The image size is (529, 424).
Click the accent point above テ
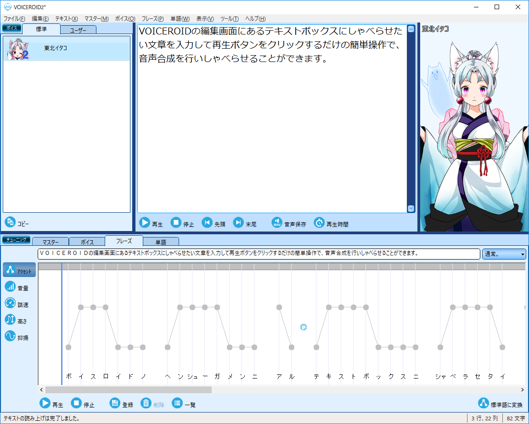(316, 347)
